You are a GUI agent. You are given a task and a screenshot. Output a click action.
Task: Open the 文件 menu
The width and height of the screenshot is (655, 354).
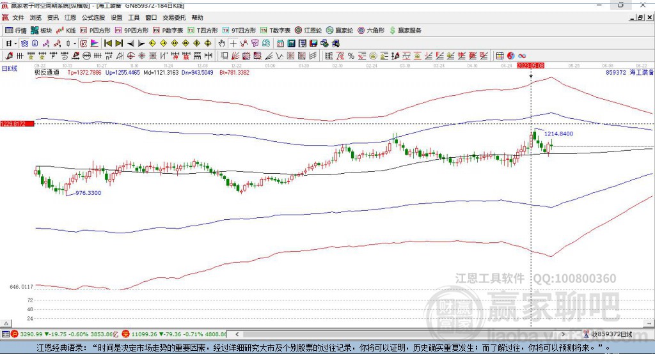(x=19, y=17)
